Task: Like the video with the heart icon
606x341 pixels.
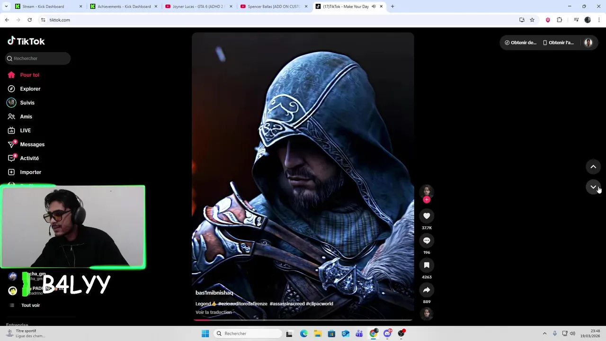Action: coord(427,216)
